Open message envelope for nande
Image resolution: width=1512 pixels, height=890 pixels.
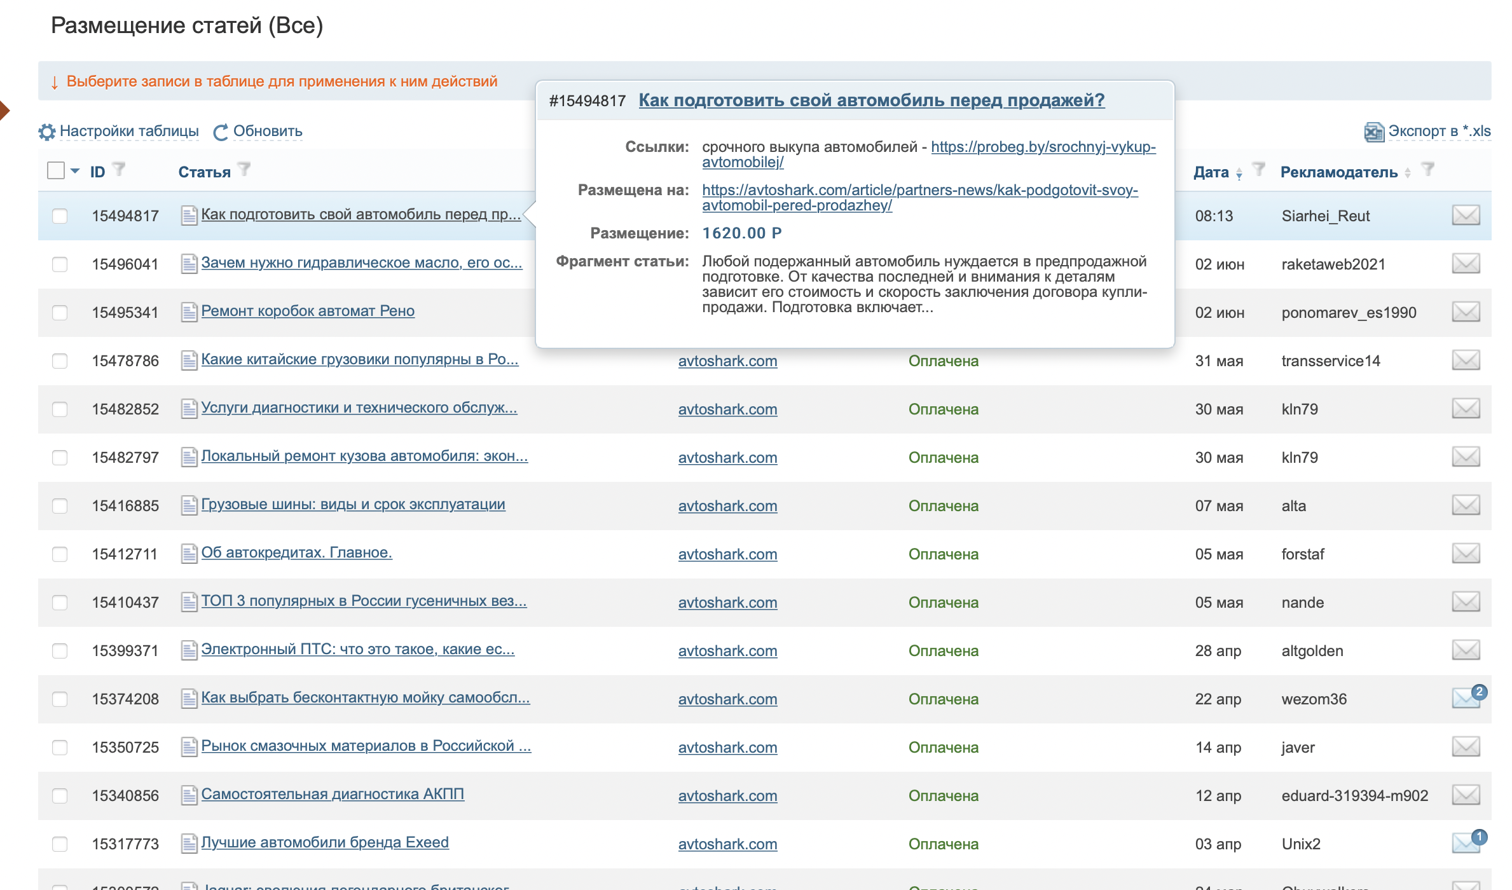click(1466, 601)
